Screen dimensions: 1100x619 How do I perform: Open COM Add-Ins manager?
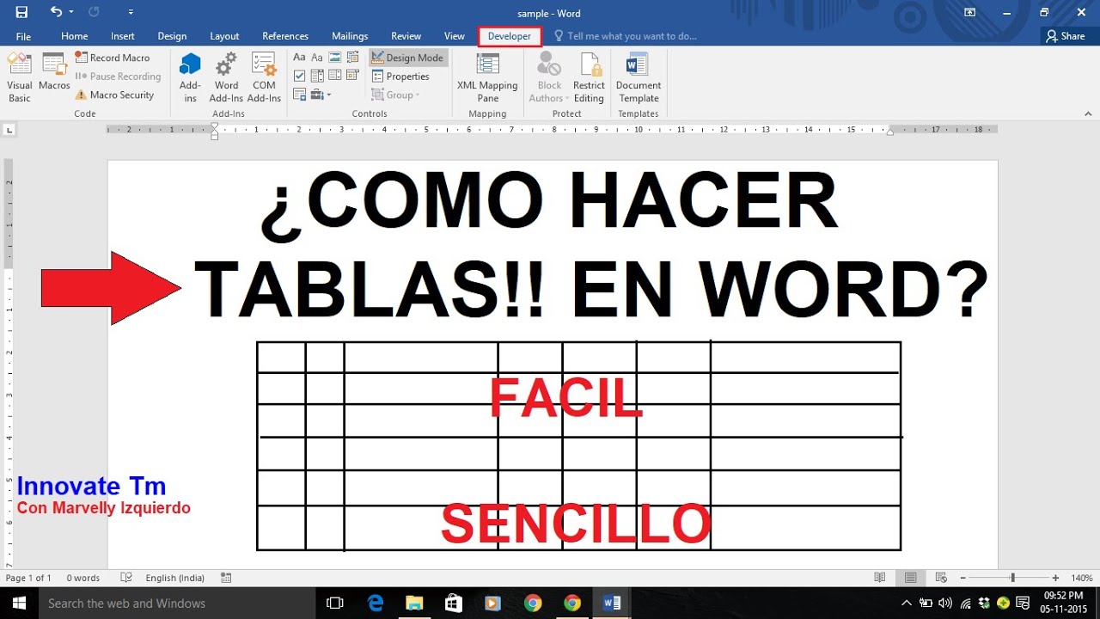click(x=264, y=77)
